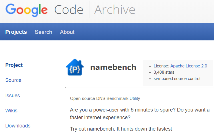Click the 'License:' label text
The width and height of the screenshot is (214, 134).
click(161, 66)
